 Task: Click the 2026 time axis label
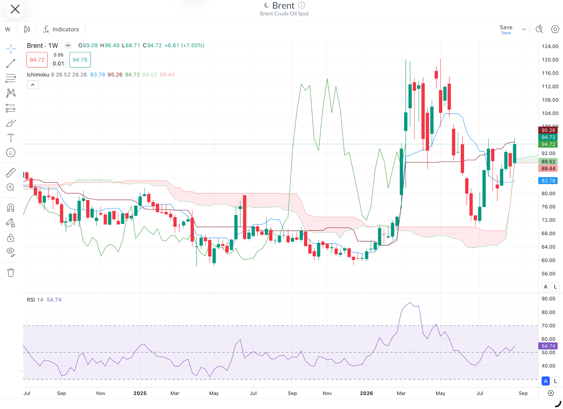click(x=366, y=393)
